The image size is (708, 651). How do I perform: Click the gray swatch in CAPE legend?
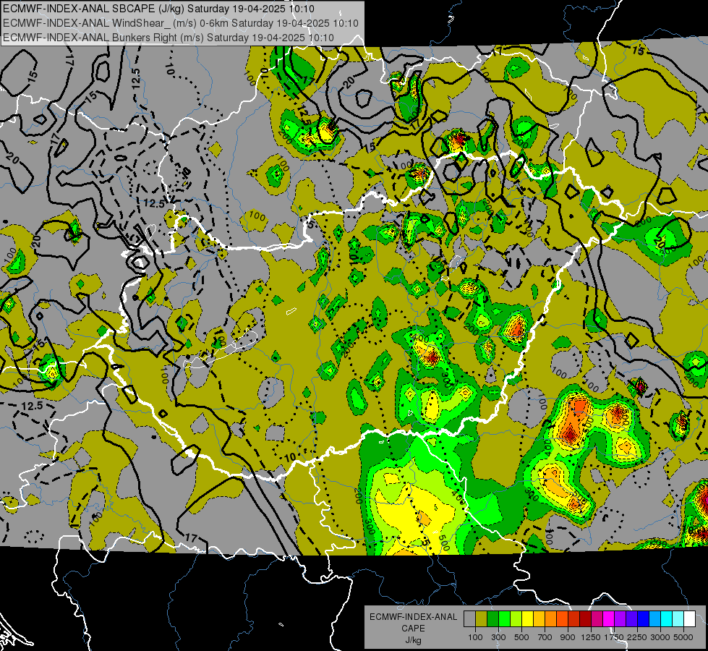pos(469,618)
